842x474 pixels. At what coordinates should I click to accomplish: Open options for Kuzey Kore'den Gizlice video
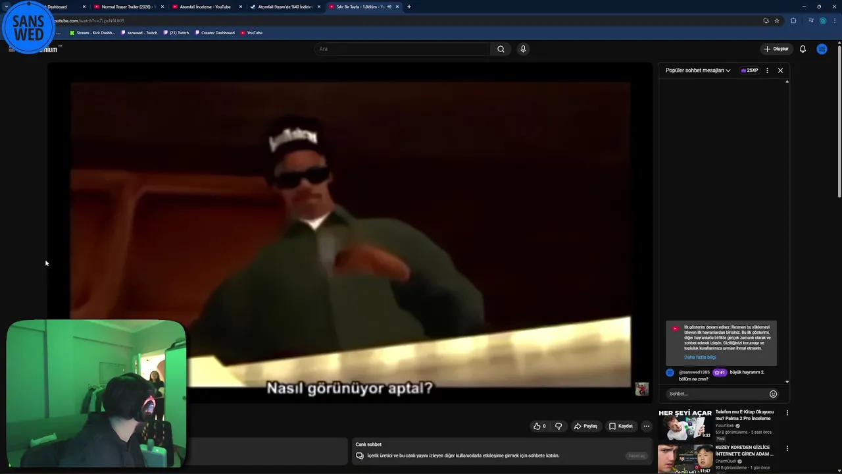[x=787, y=448]
